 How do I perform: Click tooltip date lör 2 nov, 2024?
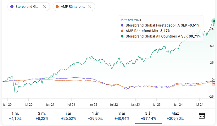click(x=131, y=20)
